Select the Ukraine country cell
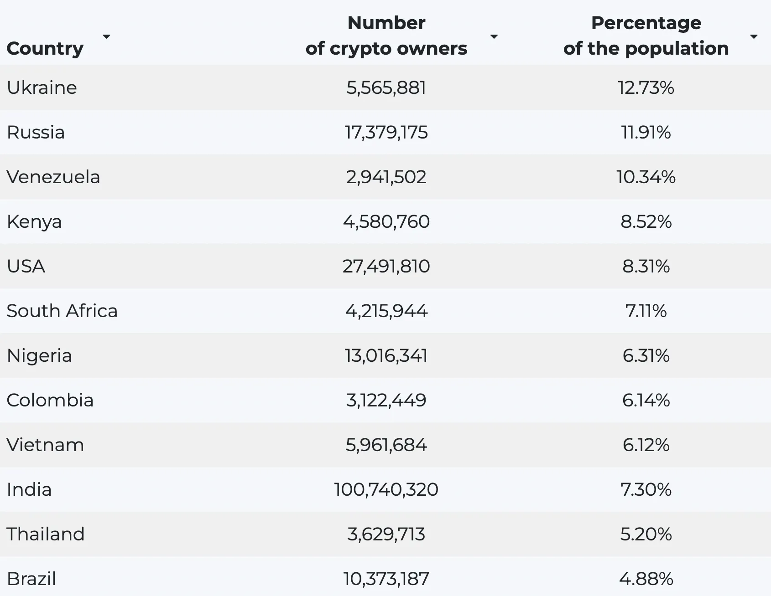This screenshot has height=596, width=771. (42, 87)
